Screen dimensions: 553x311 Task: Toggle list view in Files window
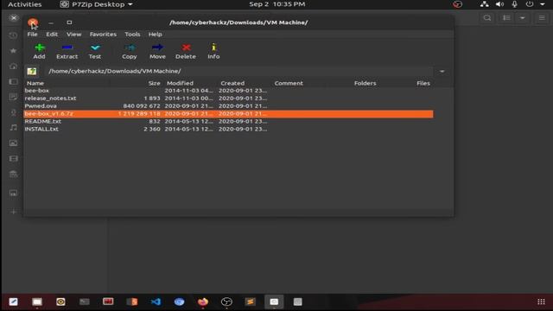click(x=506, y=18)
